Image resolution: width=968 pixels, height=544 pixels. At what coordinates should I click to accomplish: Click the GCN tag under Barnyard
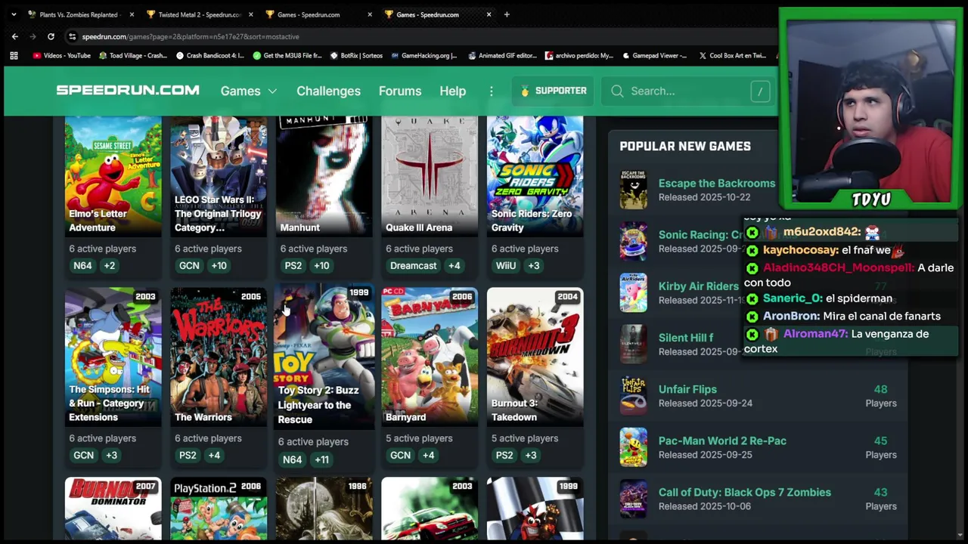(x=400, y=455)
